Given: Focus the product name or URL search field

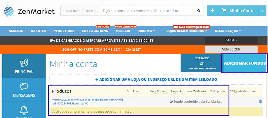Looking at the screenshot, I should 151,11.
